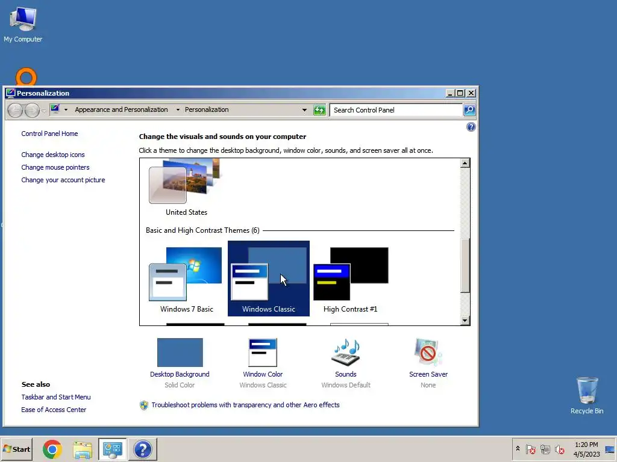Open Ease of Access Center link
This screenshot has height=462, width=617.
tap(54, 410)
